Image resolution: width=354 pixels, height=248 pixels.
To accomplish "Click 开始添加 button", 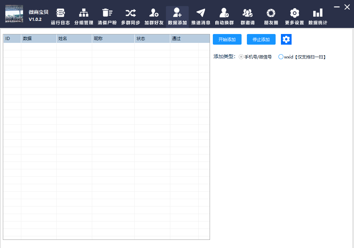I will pyautogui.click(x=227, y=39).
